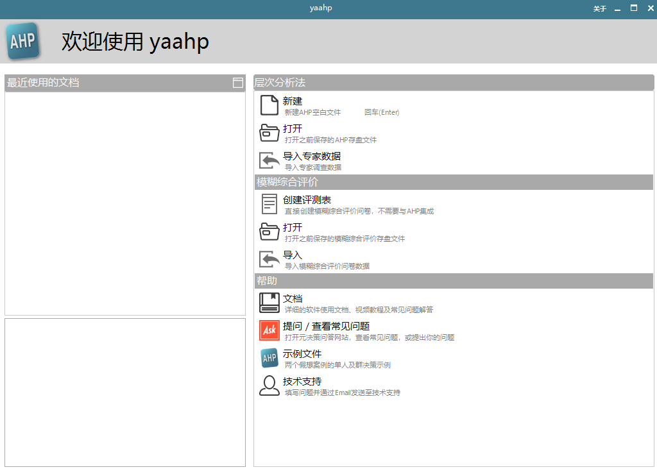Minimize the yaahp window

coord(617,9)
